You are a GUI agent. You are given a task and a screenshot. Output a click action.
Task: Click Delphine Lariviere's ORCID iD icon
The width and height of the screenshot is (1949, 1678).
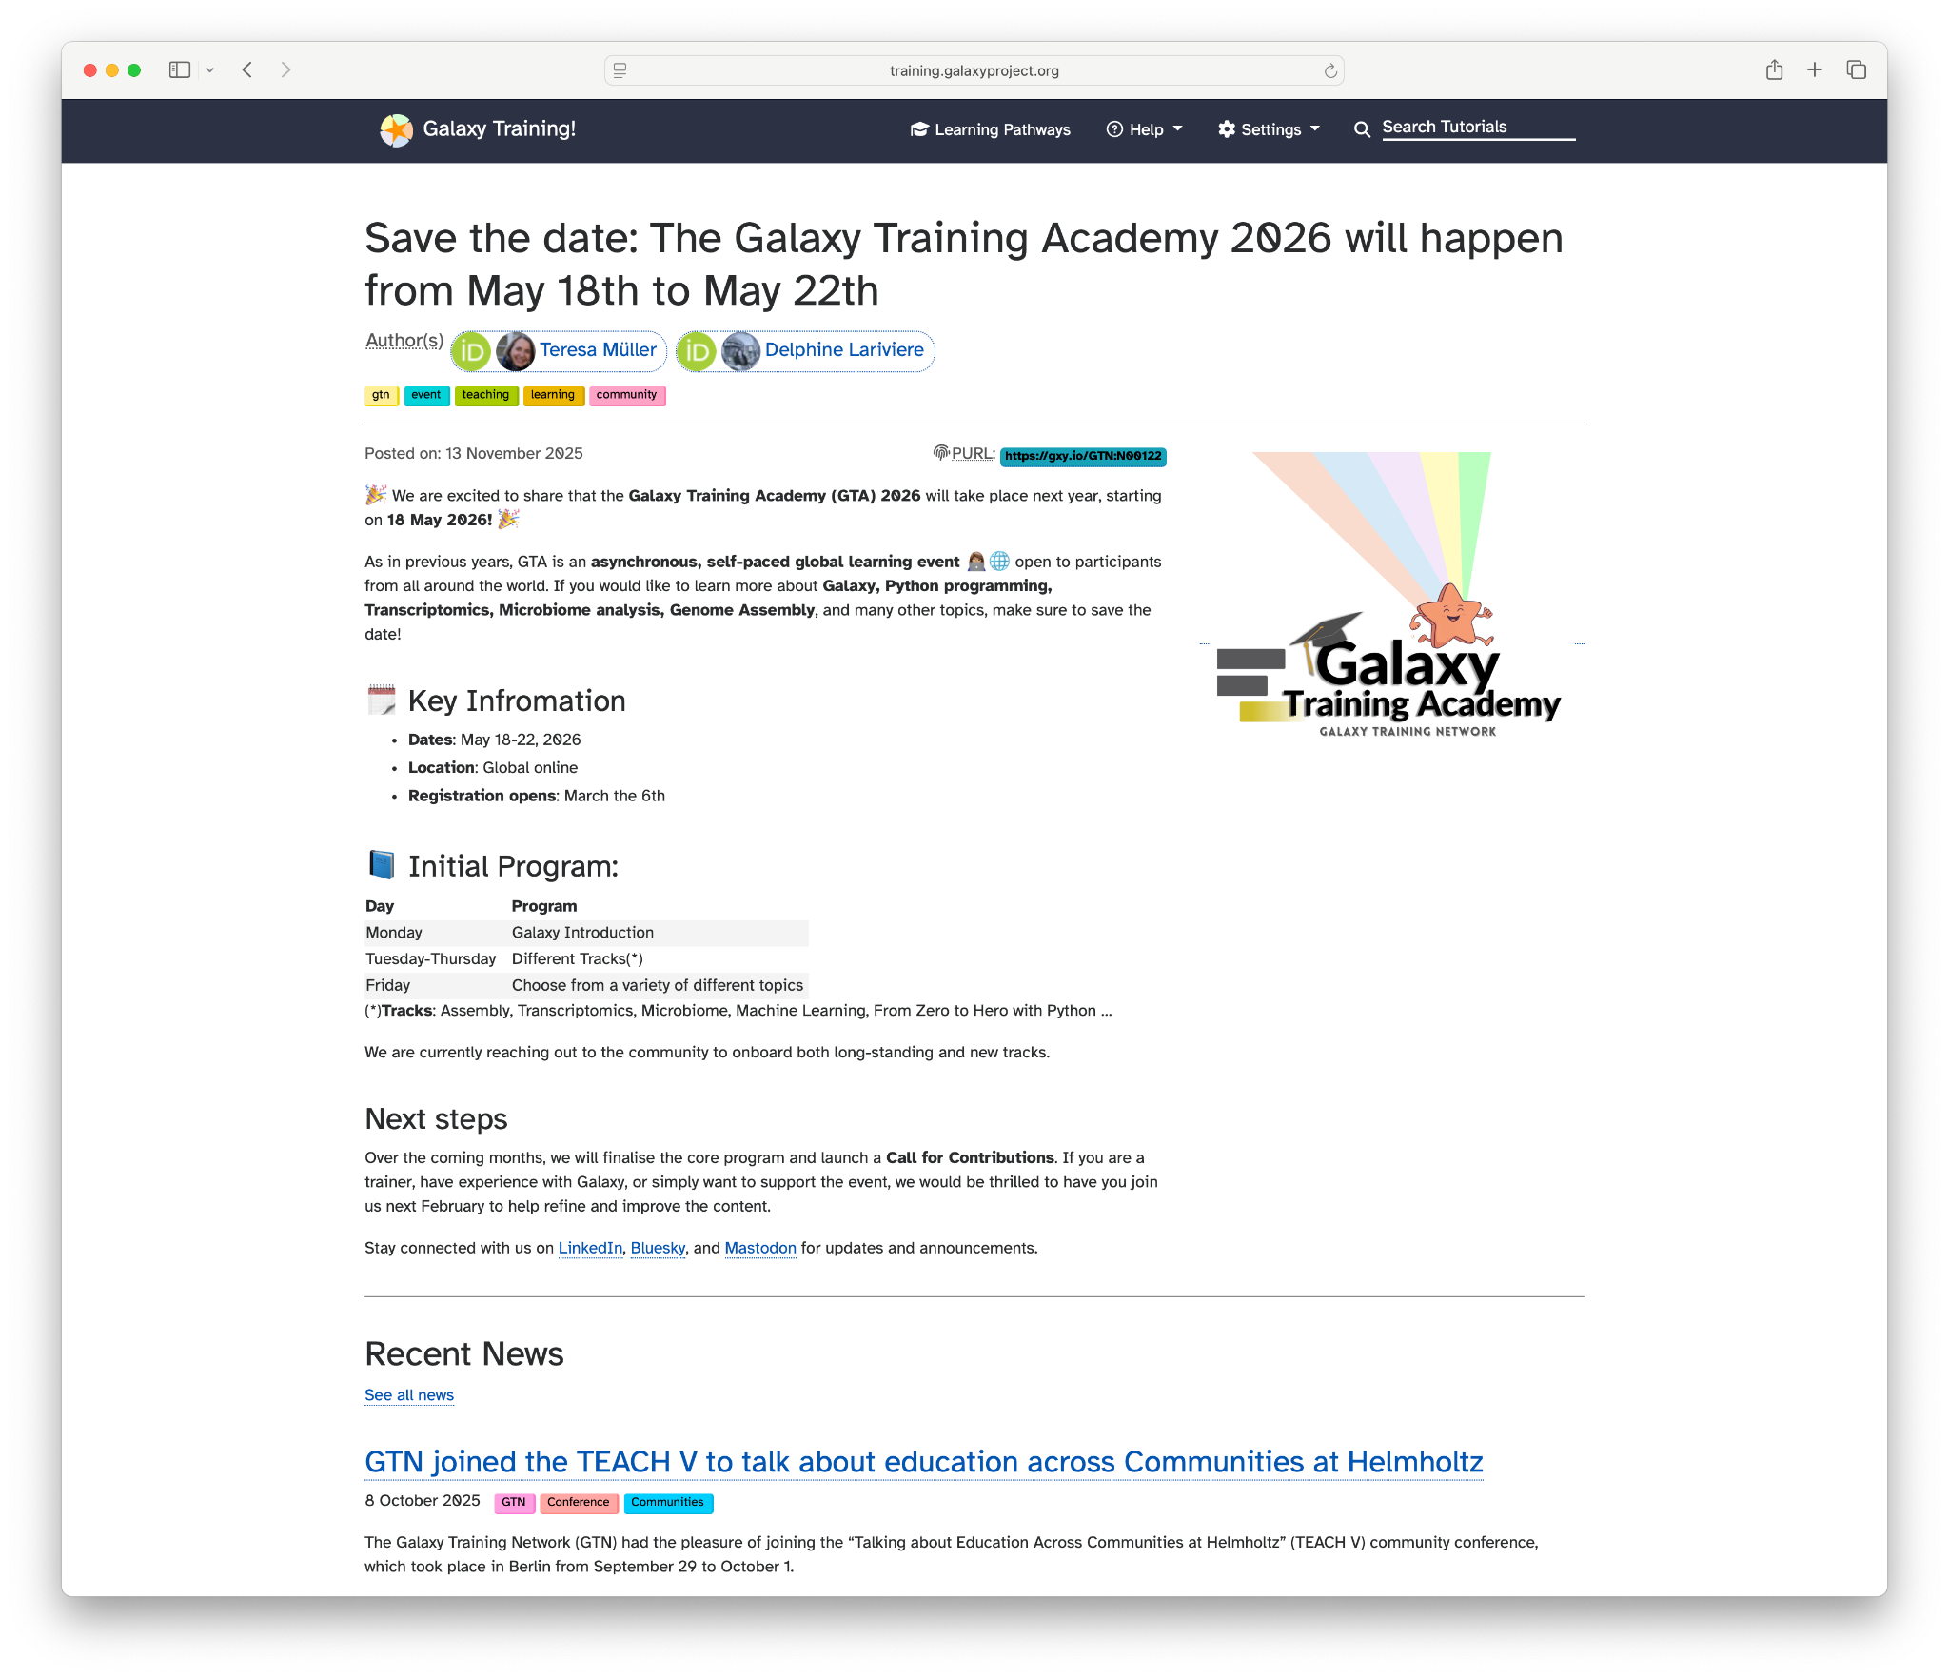696,351
